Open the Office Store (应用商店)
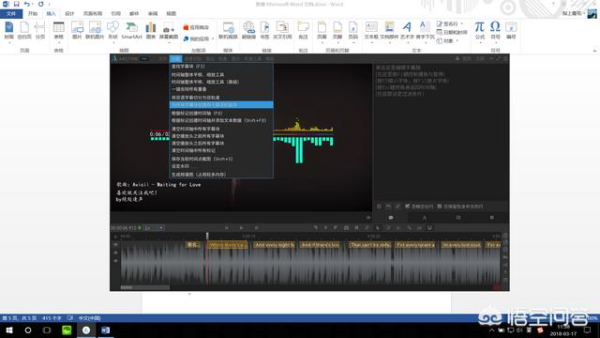Image resolution: width=600 pixels, height=338 pixels. 196,27
